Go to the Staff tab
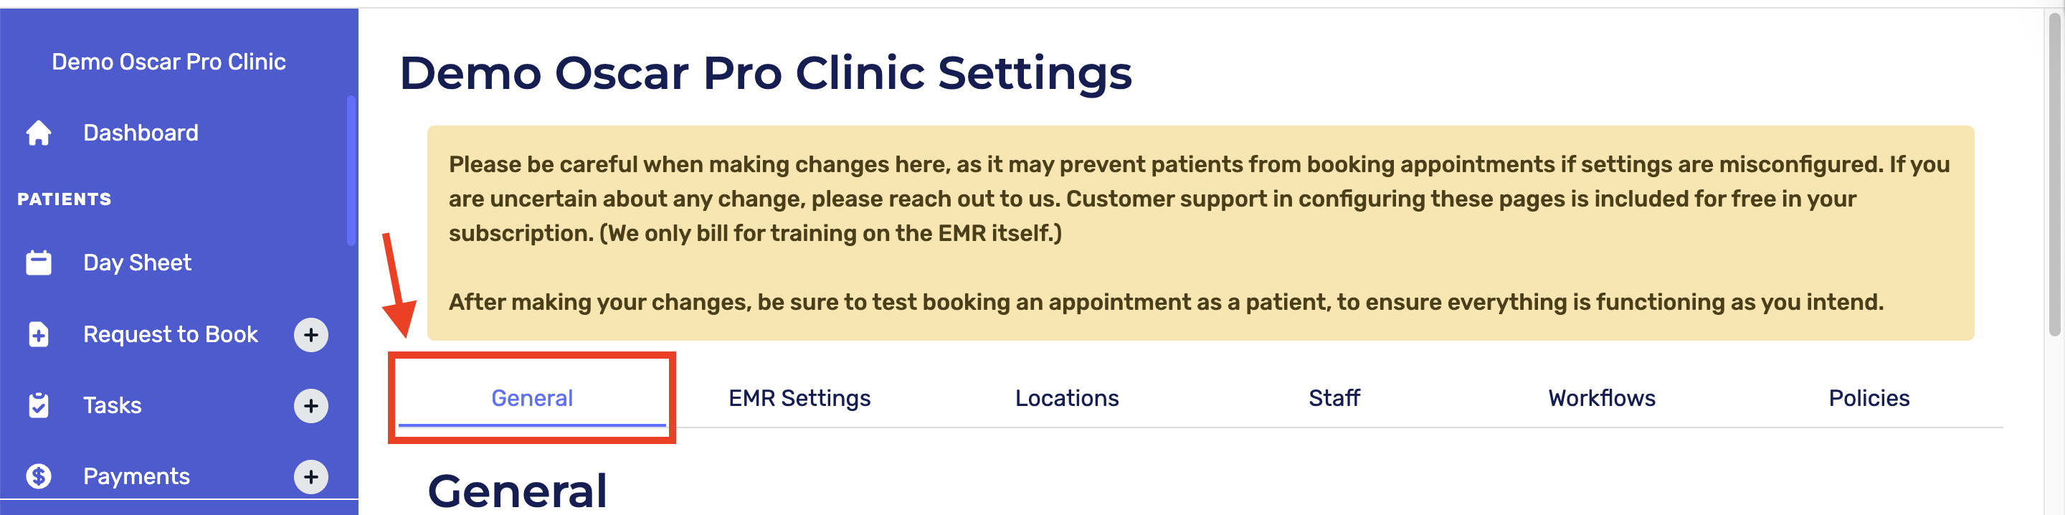Image resolution: width=2065 pixels, height=515 pixels. pyautogui.click(x=1334, y=399)
